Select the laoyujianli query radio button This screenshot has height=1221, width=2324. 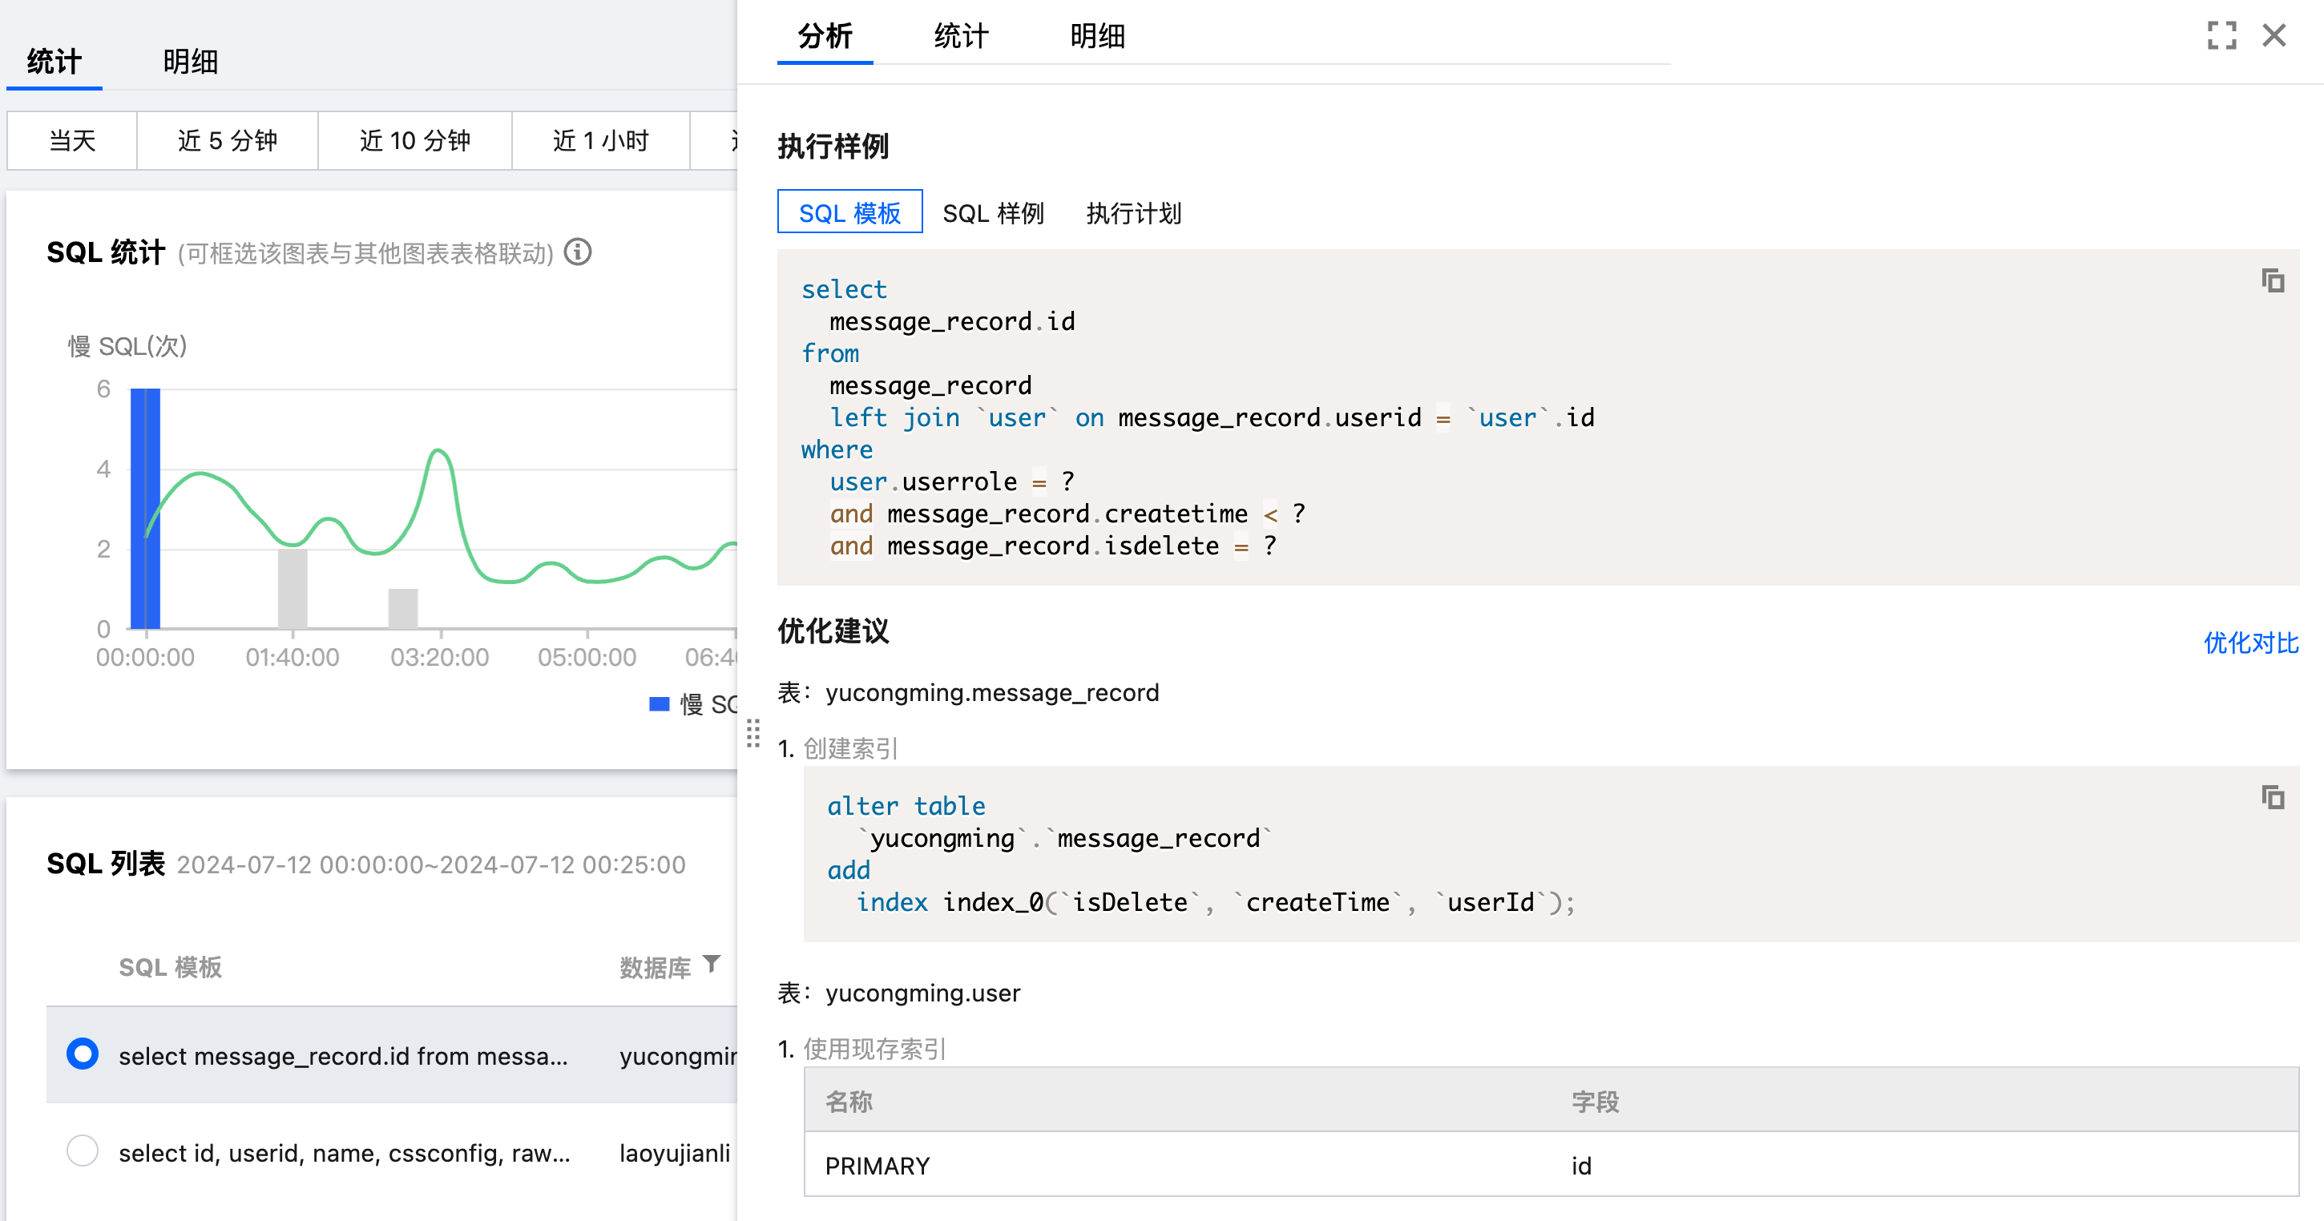[82, 1150]
